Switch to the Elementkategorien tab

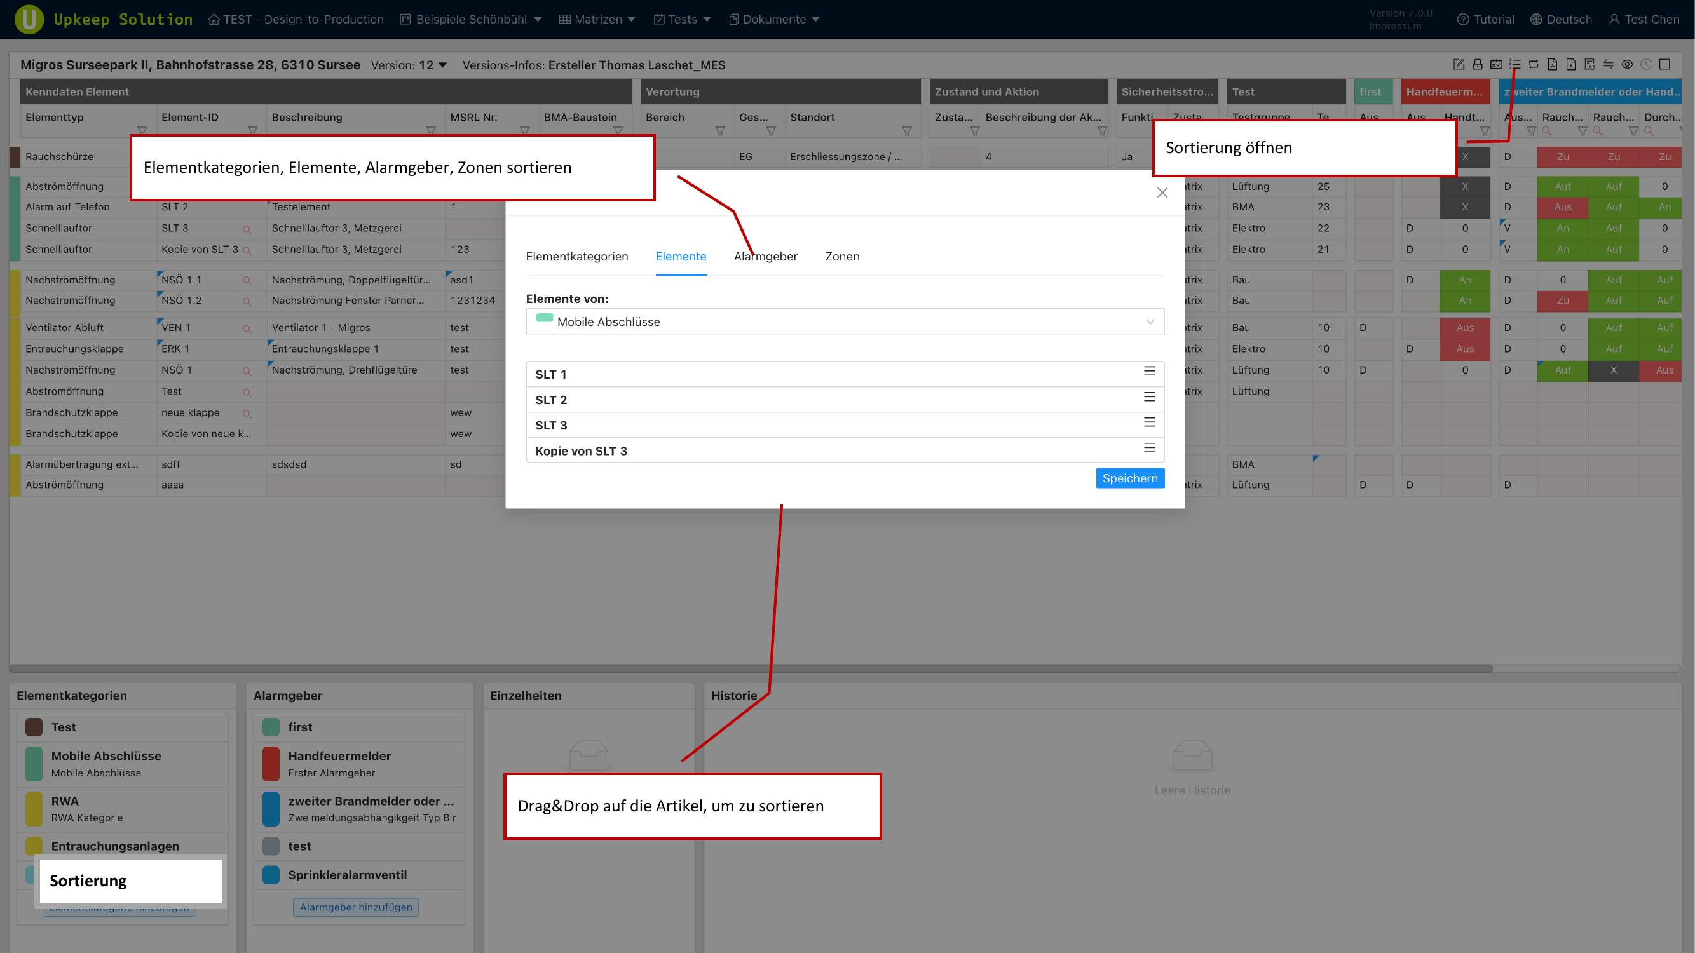coord(576,257)
